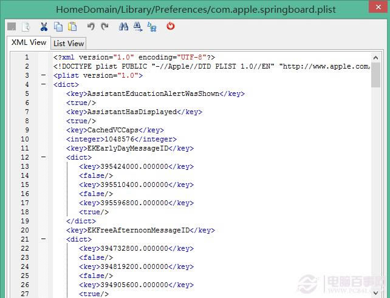Viewport: 390px width, 298px height.
Task: Switch to the XML View tab
Action: click(29, 42)
